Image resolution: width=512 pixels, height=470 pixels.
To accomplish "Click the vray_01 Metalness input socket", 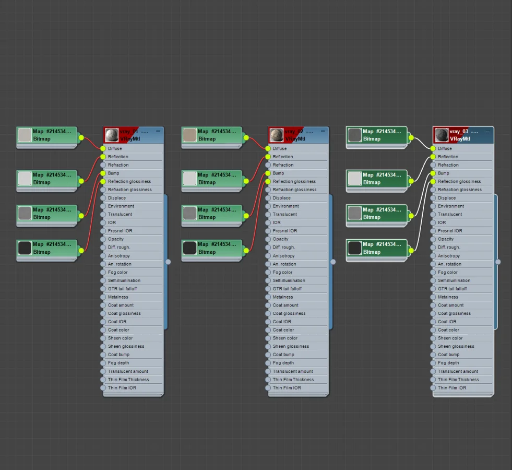I will (x=103, y=297).
